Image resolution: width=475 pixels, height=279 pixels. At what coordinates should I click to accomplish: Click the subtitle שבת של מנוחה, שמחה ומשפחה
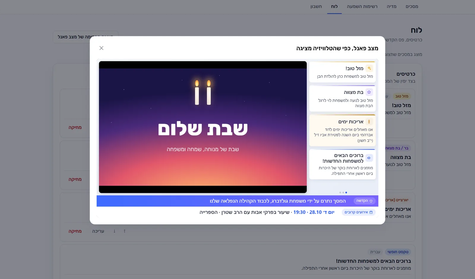[203, 149]
